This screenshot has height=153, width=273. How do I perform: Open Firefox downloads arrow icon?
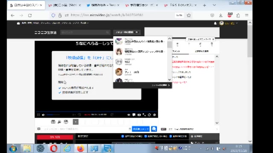coord(221,15)
